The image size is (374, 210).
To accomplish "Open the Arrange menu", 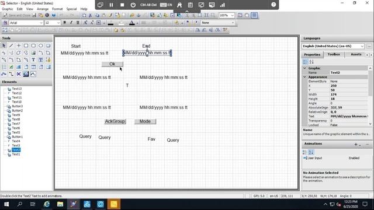I will (x=43, y=9).
